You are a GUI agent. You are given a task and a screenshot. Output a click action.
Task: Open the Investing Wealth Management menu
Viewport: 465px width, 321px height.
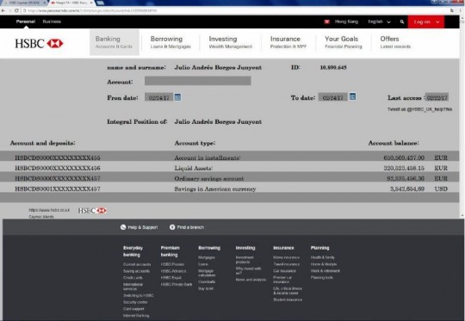coord(231,42)
